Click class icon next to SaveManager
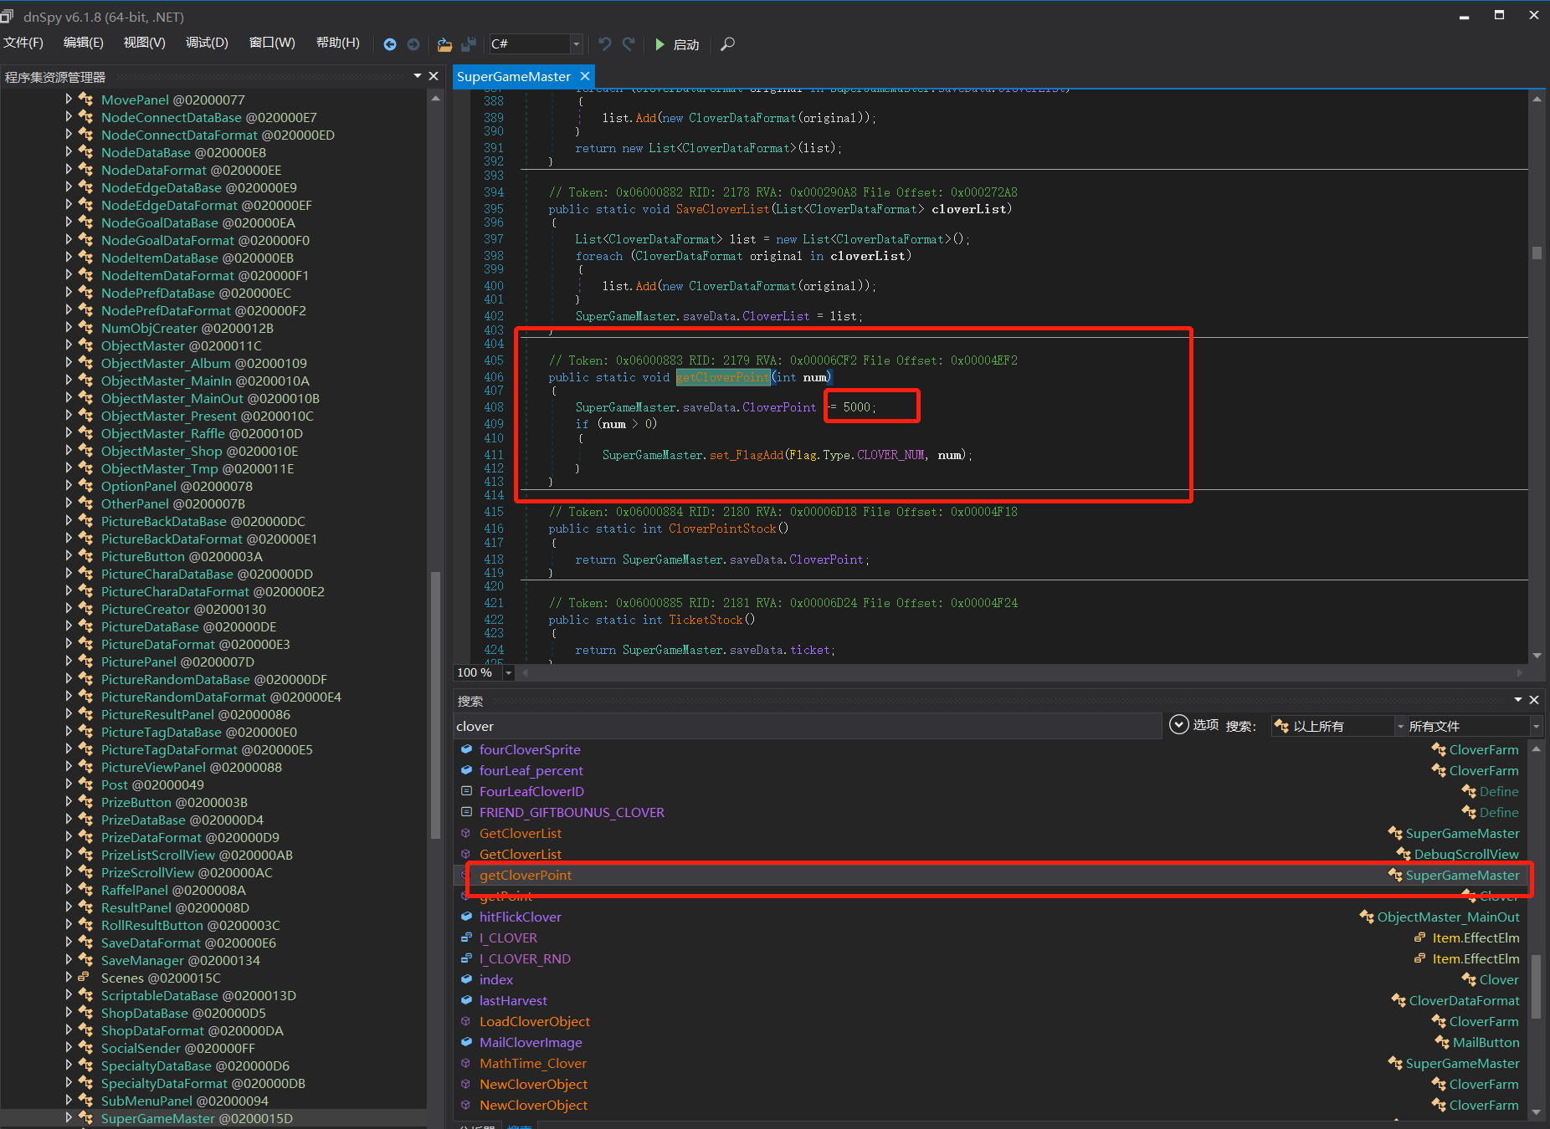The image size is (1550, 1129). pos(85,960)
